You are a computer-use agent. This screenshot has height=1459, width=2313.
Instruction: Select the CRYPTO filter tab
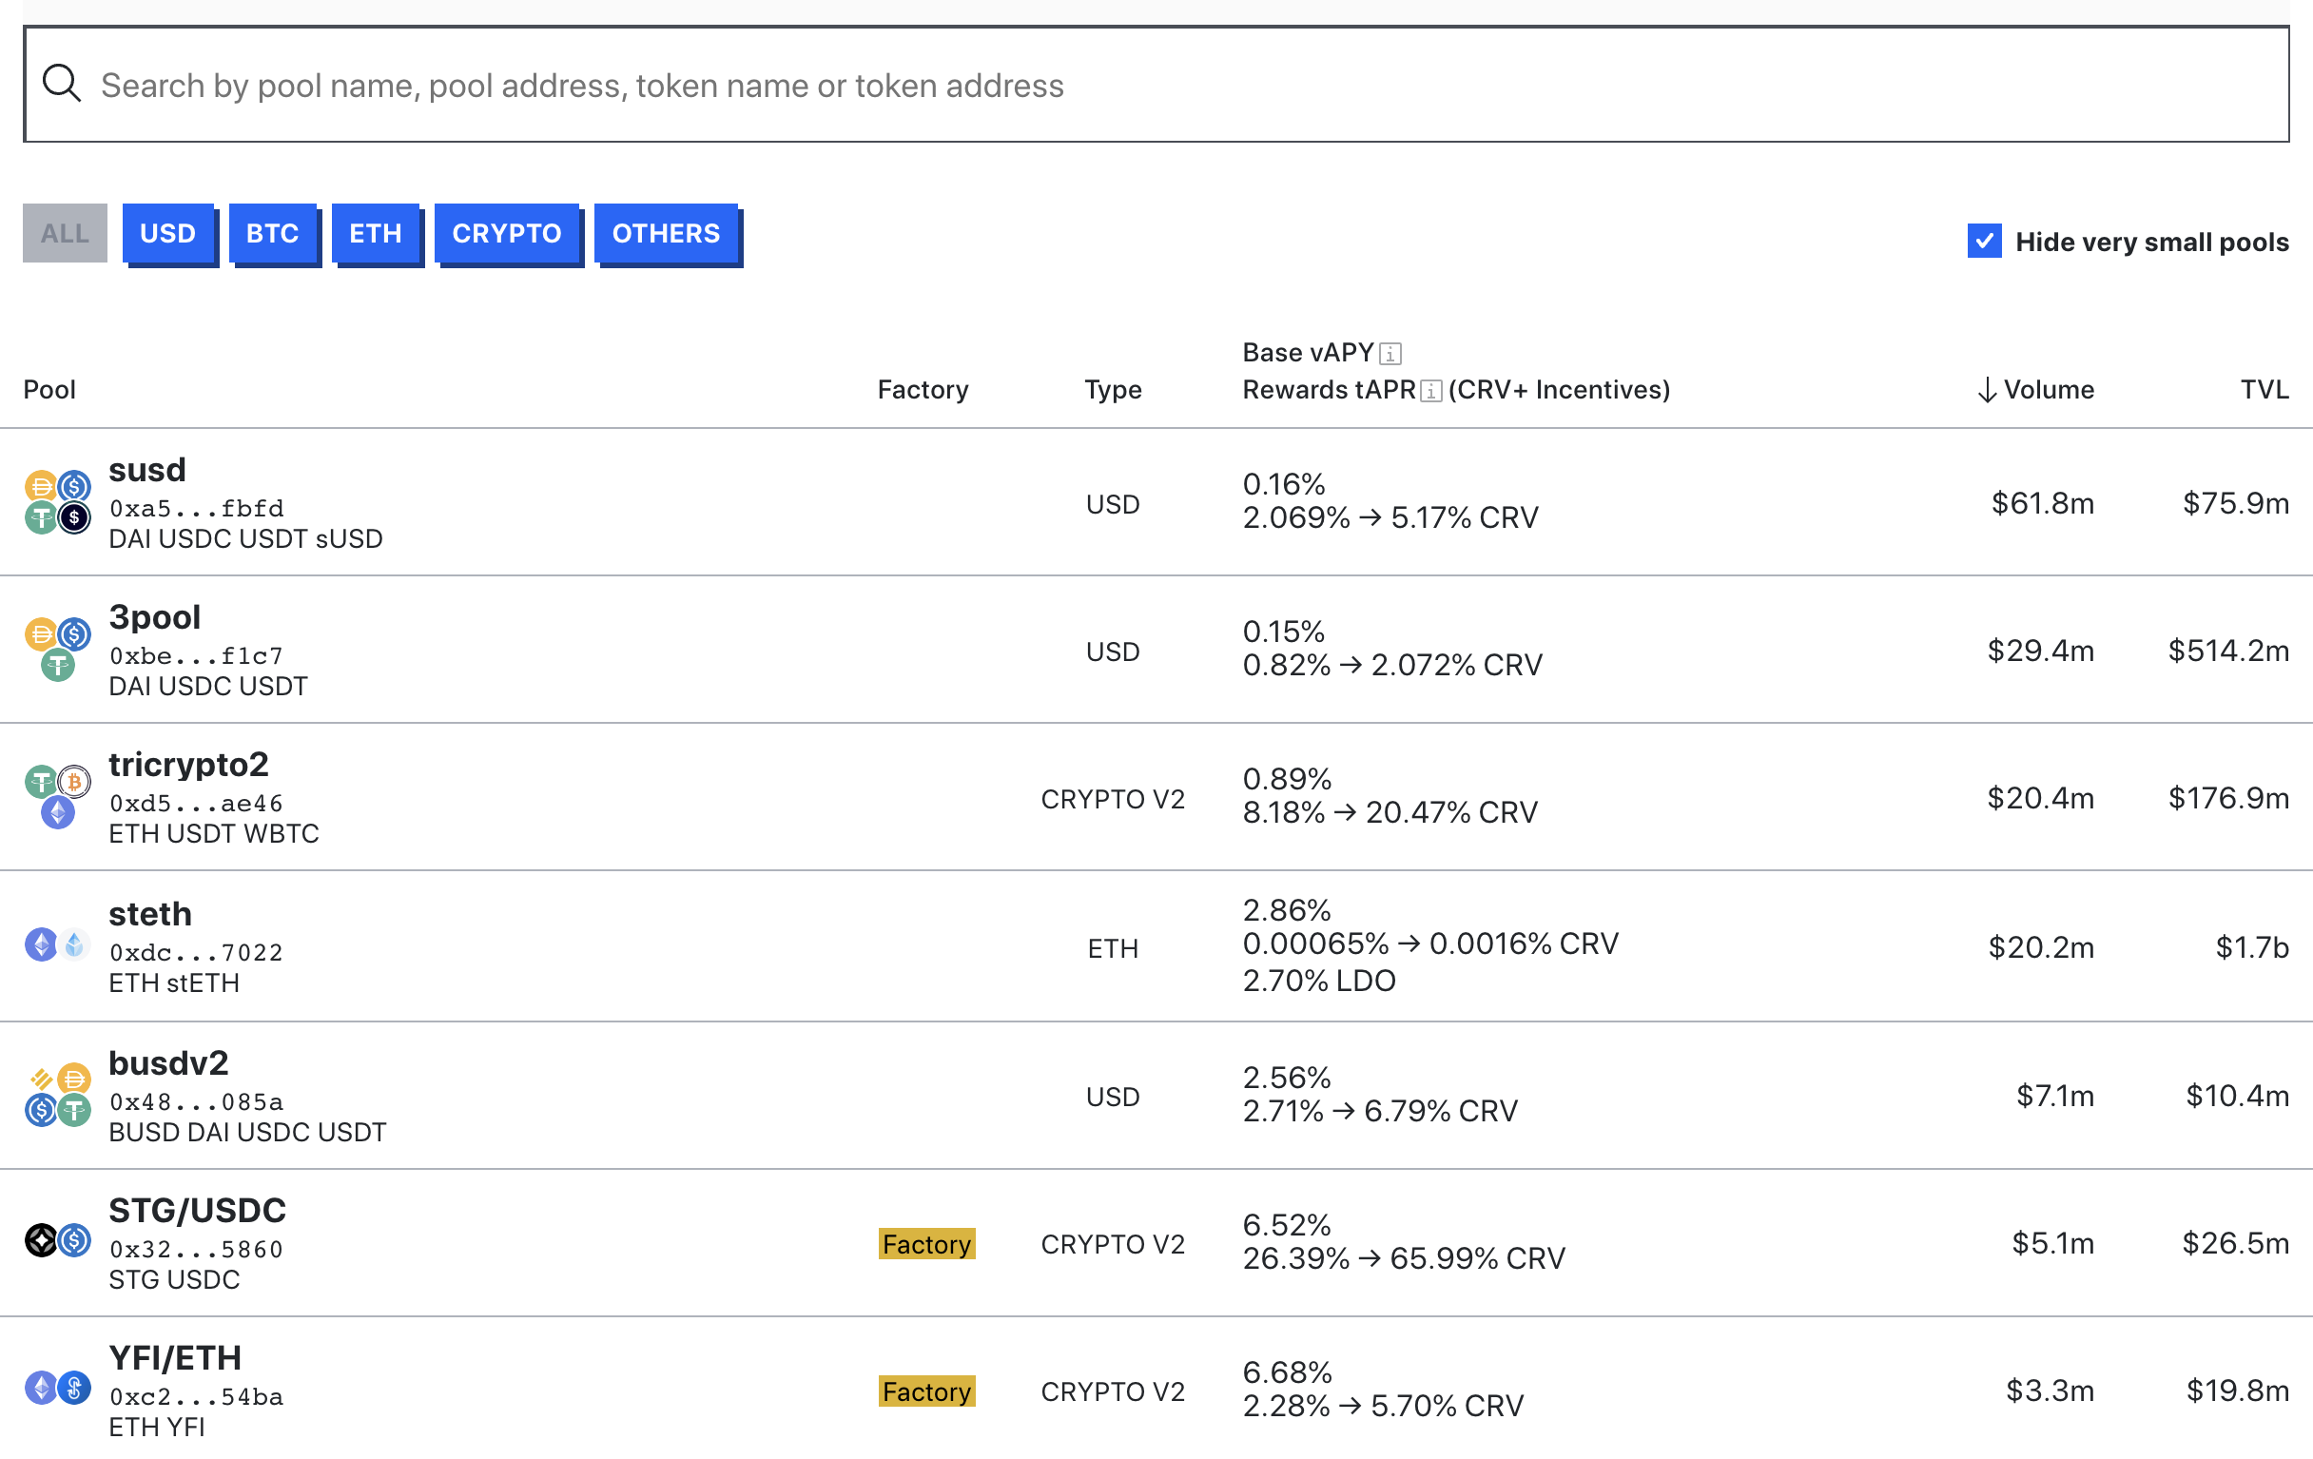tap(506, 233)
